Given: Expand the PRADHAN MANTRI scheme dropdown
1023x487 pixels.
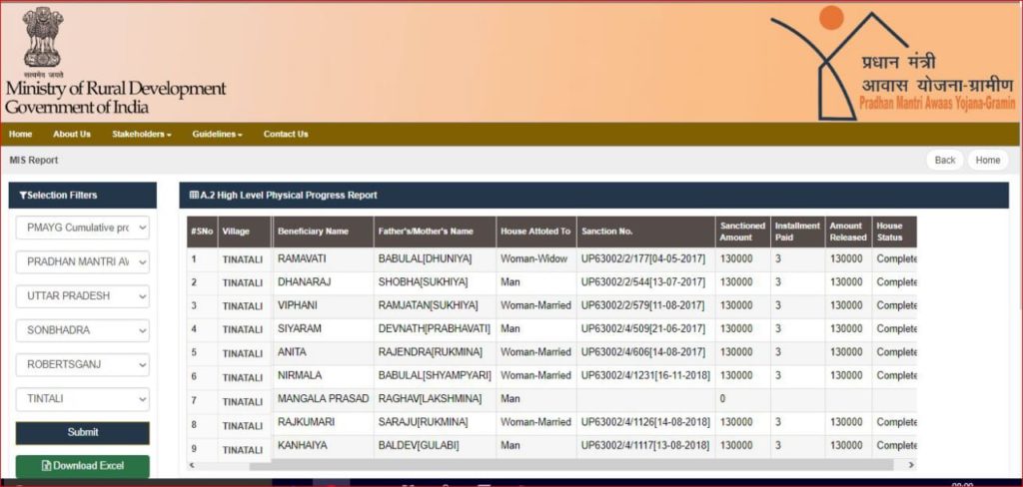Looking at the screenshot, I should pos(82,262).
